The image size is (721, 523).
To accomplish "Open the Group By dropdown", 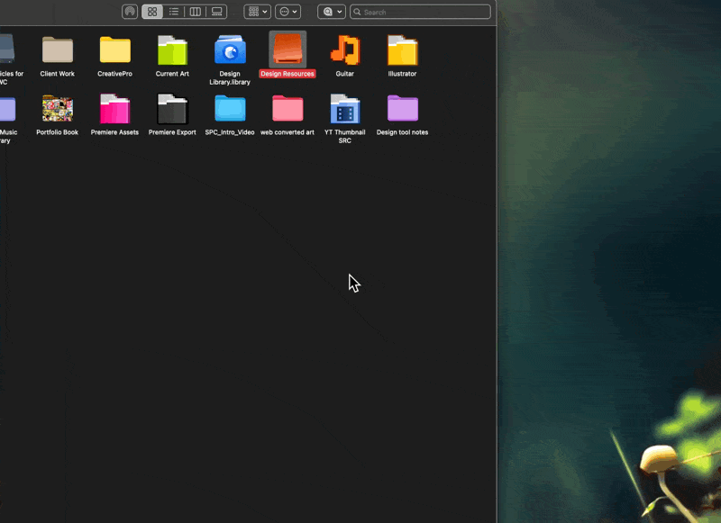I will [257, 12].
